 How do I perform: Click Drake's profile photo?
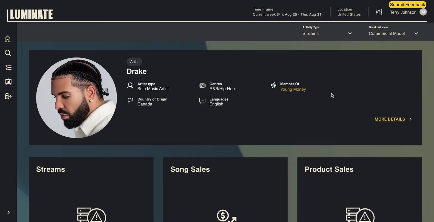point(77,98)
